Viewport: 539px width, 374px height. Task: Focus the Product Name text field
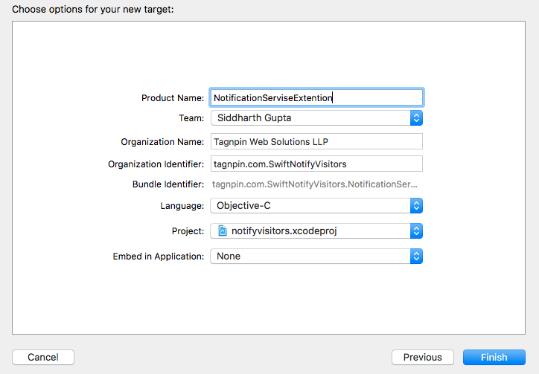pyautogui.click(x=316, y=98)
